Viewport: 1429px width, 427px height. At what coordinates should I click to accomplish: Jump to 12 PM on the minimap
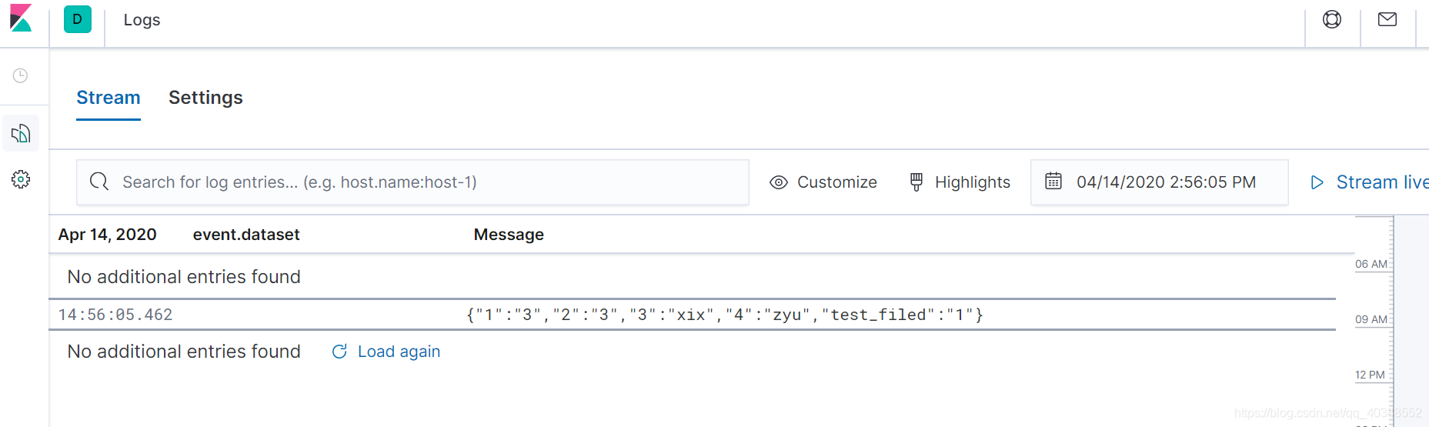point(1370,375)
